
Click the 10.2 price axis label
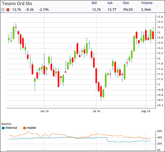pyautogui.click(x=160, y=105)
